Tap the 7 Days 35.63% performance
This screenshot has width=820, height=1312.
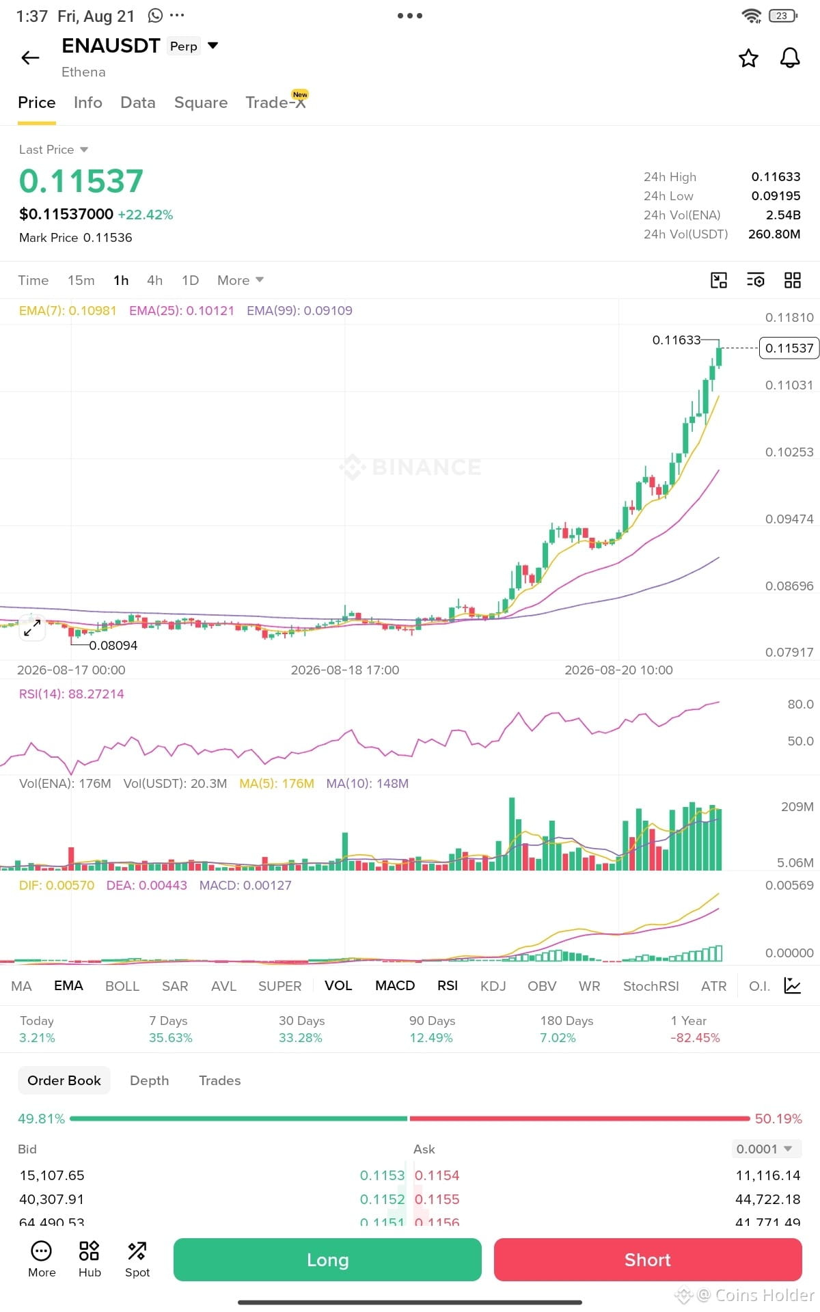pyautogui.click(x=171, y=1029)
